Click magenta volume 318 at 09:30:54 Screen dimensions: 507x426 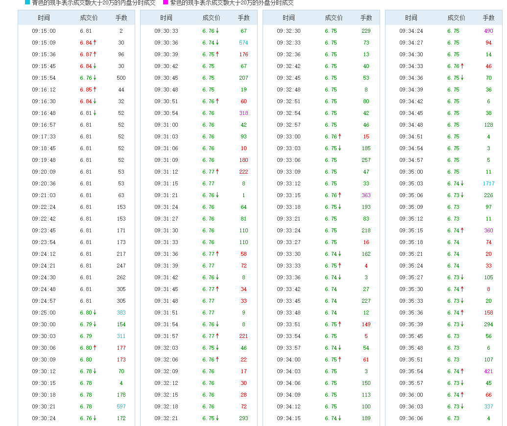tap(243, 113)
